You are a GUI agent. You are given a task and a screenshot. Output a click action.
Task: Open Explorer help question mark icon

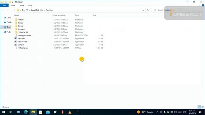[x=203, y=5]
